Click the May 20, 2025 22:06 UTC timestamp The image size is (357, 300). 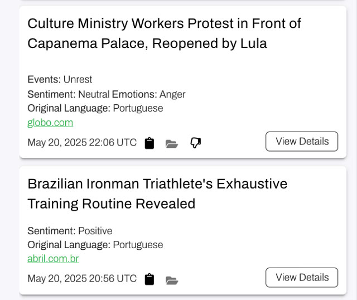coord(82,143)
